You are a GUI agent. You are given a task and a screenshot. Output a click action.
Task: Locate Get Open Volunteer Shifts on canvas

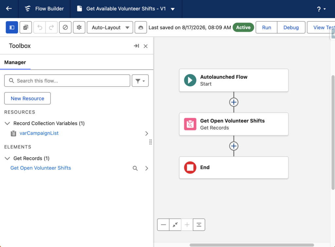[x=135, y=168]
